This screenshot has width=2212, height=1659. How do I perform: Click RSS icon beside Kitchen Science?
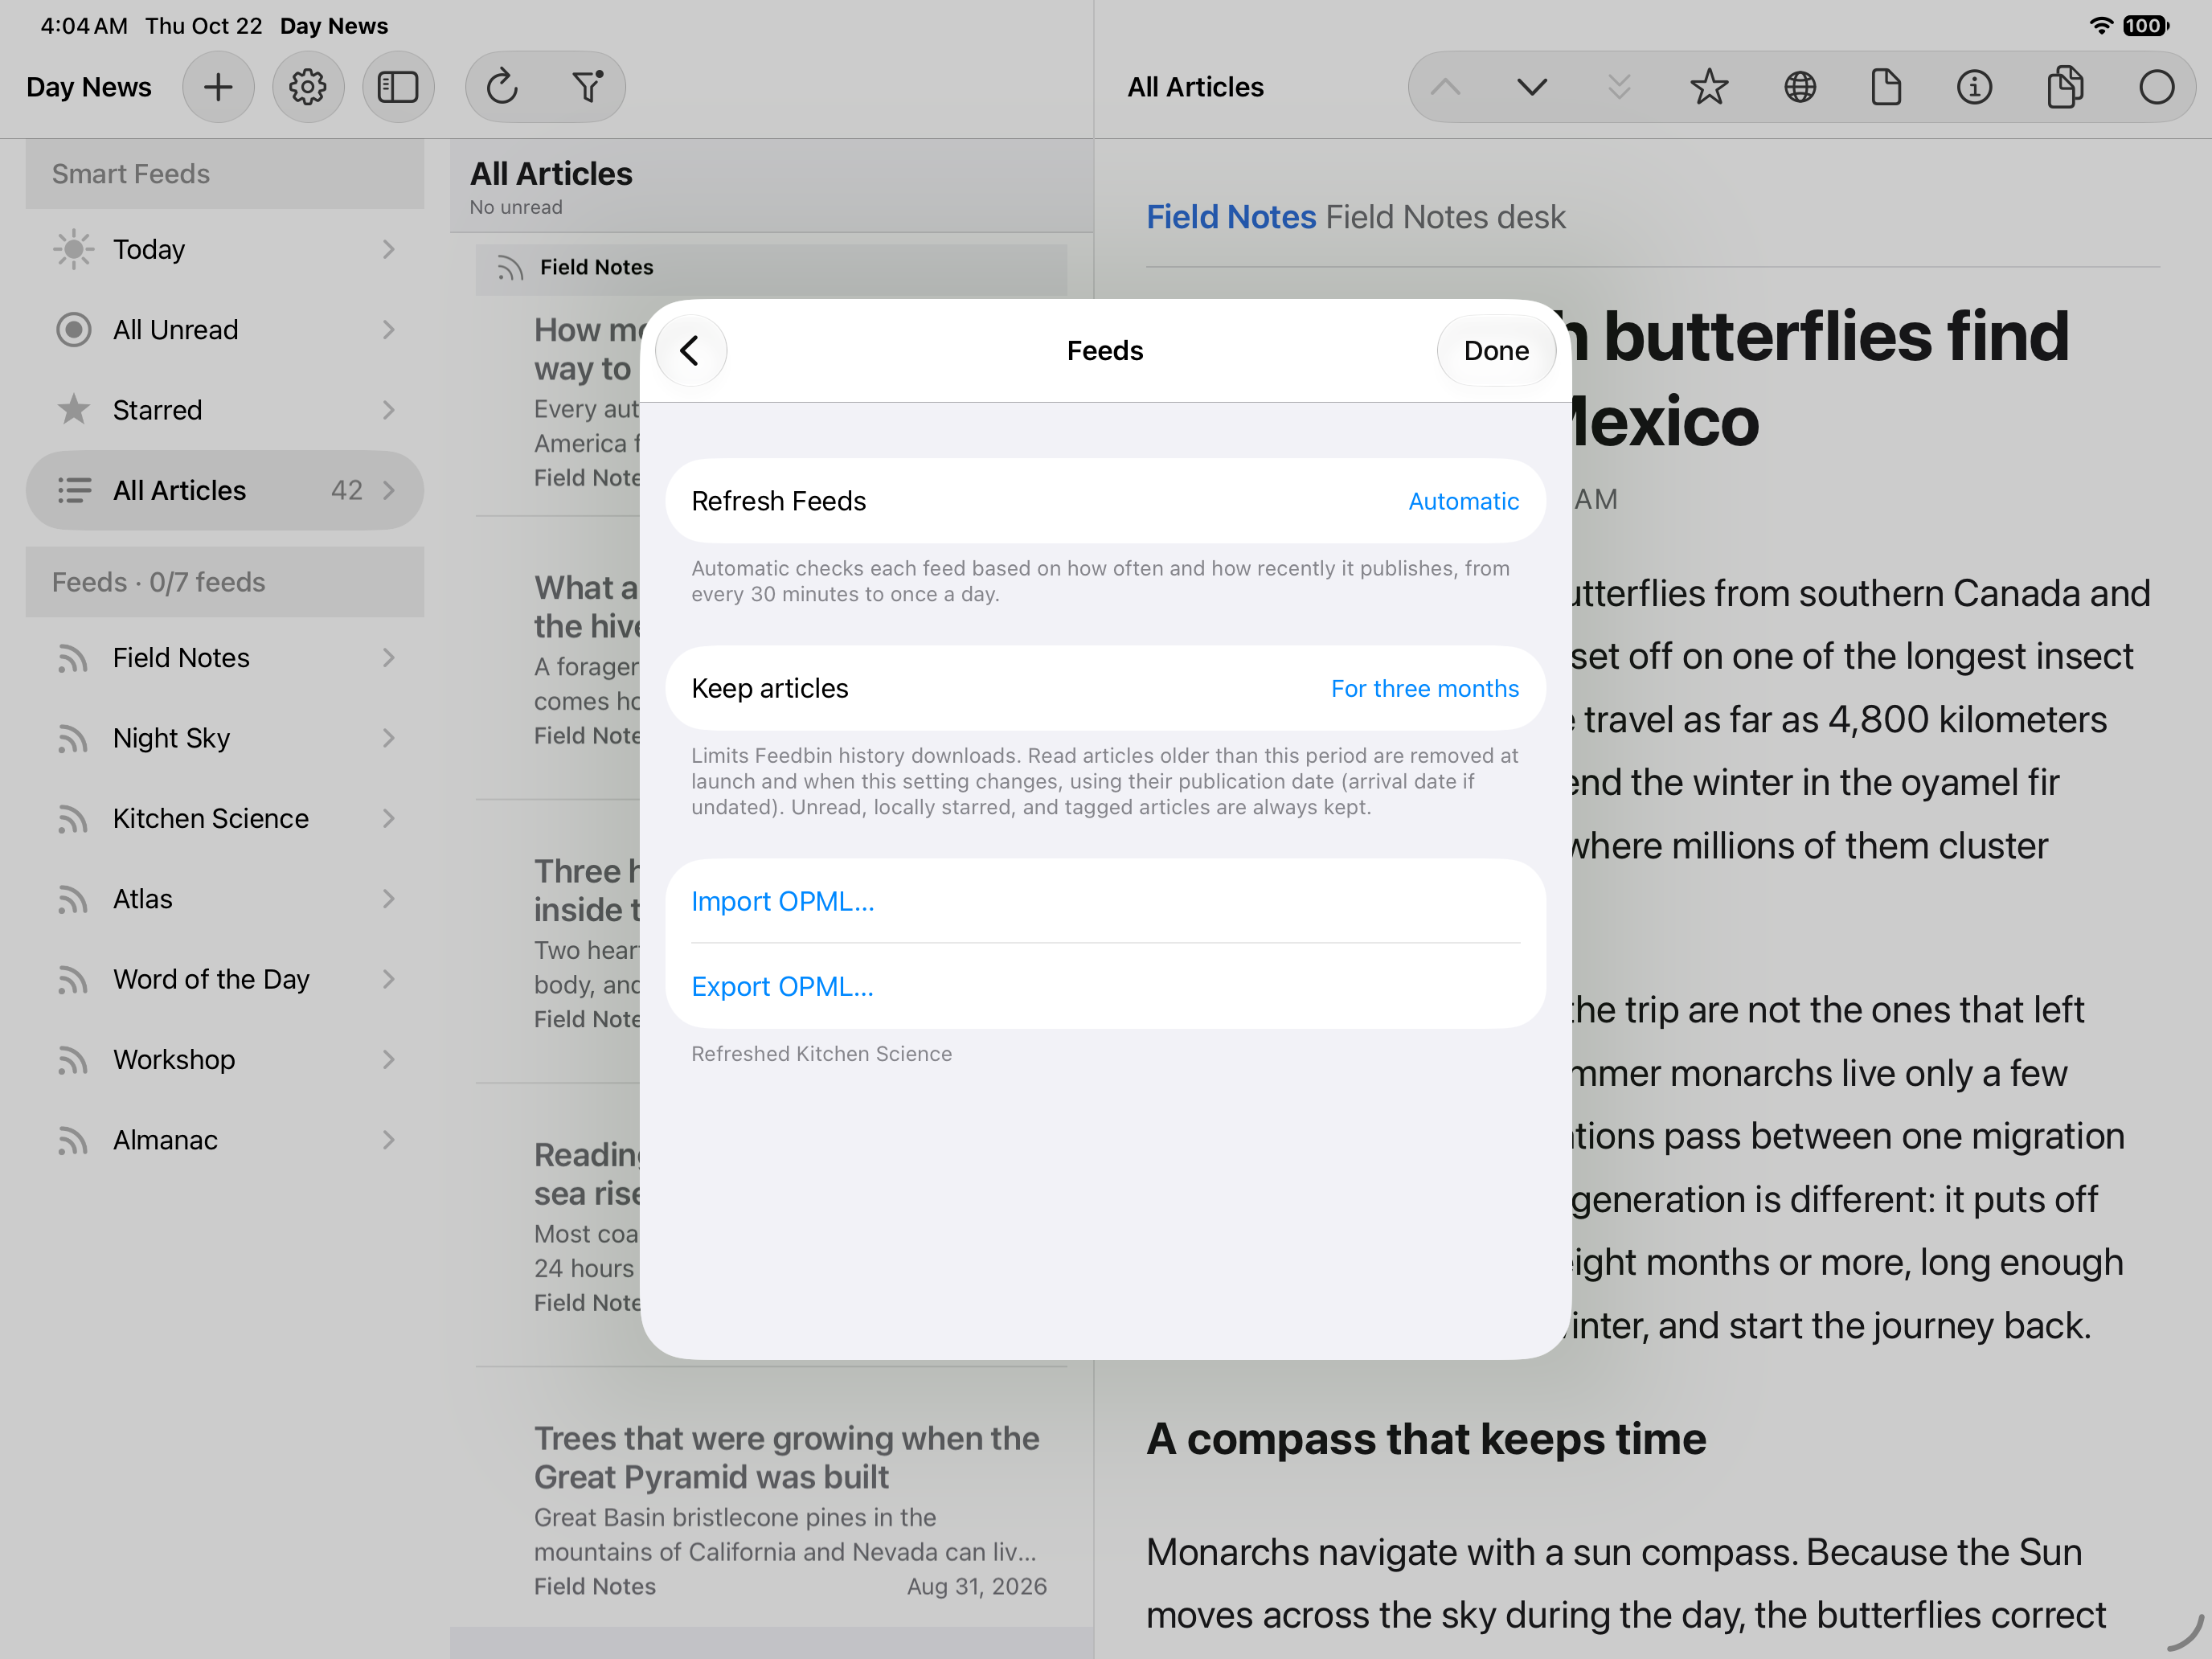72,819
